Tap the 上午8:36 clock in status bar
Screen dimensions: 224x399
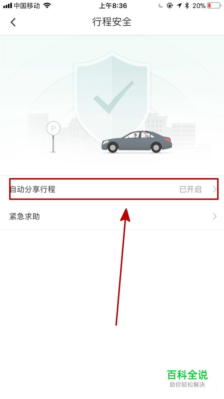(x=113, y=6)
